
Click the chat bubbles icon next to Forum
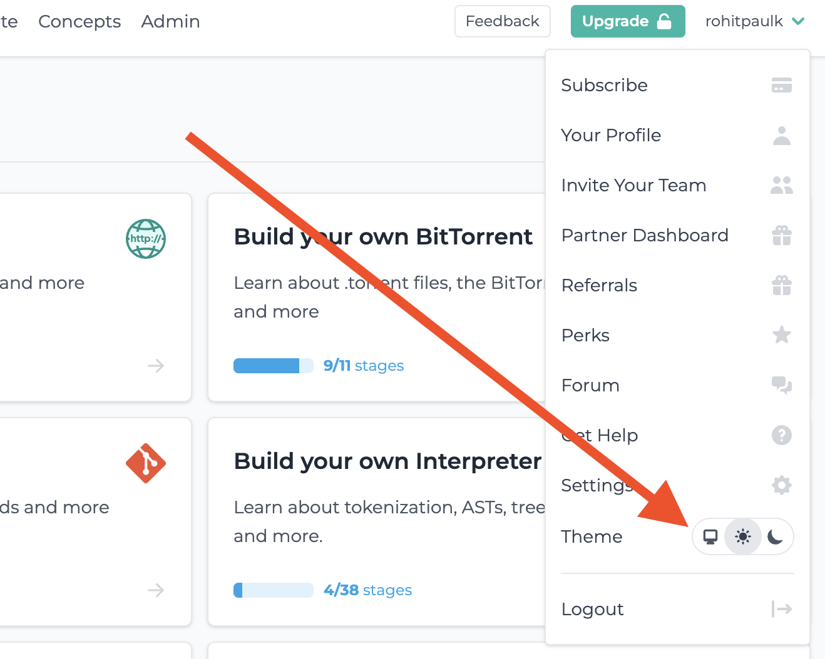(x=781, y=385)
